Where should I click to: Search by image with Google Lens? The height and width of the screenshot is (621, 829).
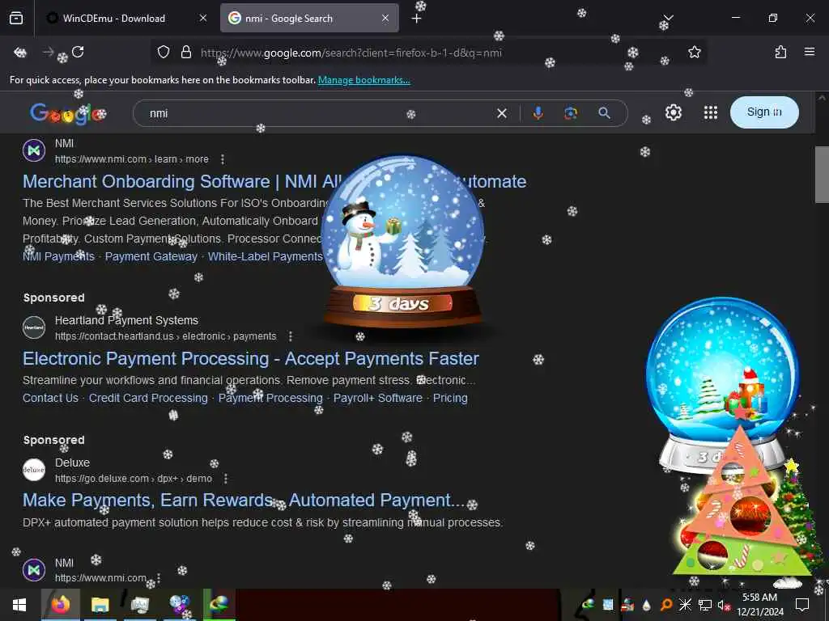tap(571, 113)
